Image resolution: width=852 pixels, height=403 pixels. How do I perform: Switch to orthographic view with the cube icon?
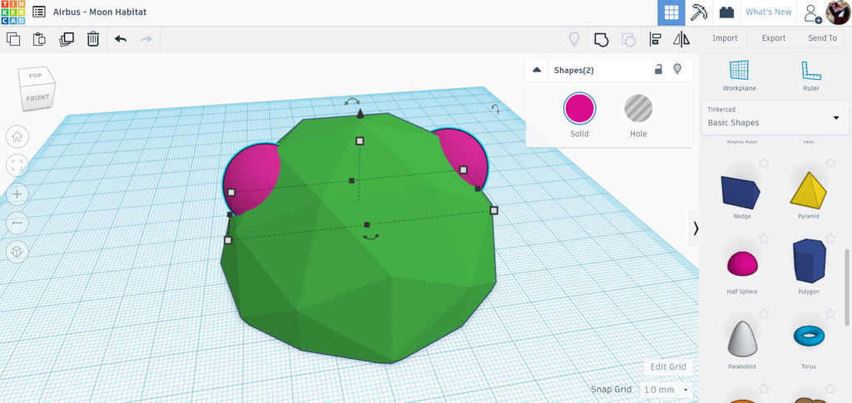pyautogui.click(x=17, y=252)
